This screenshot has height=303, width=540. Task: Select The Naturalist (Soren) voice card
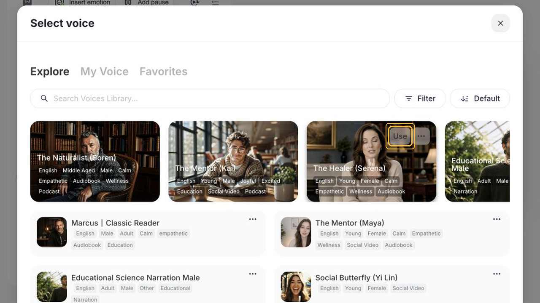(95, 162)
